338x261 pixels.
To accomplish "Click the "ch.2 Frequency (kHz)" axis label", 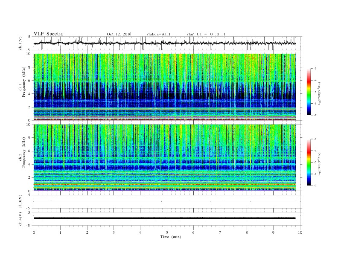I will click(x=23, y=153).
